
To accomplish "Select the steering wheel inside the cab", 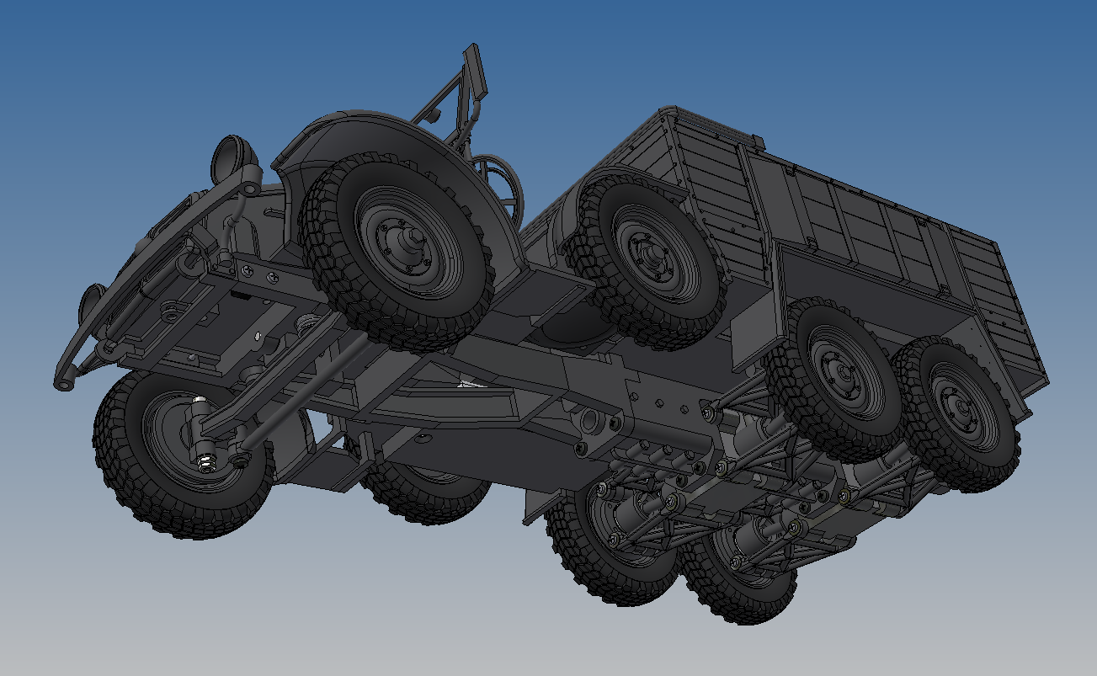I will pyautogui.click(x=498, y=178).
